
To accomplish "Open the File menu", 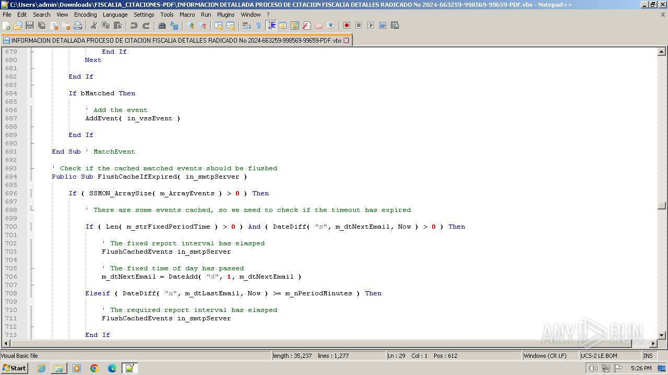I will 7,15.
